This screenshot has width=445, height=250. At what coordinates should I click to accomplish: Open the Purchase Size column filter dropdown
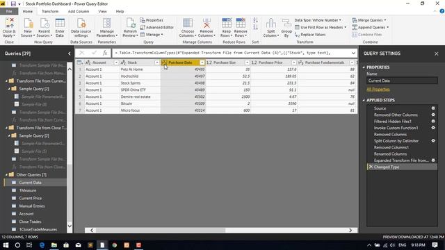248,62
